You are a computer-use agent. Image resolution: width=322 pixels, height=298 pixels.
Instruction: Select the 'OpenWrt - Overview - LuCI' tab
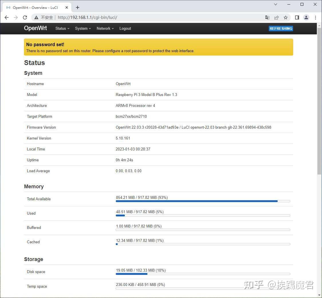click(x=37, y=7)
